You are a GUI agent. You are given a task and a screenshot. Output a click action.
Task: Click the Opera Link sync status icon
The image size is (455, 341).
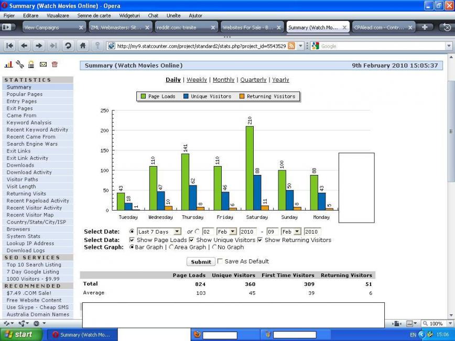coord(7,323)
